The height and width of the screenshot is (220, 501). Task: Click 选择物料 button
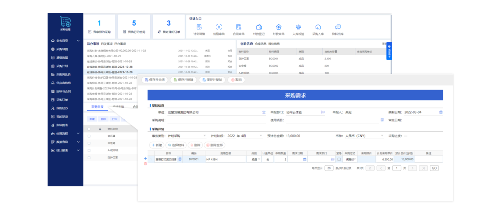tap(176, 145)
